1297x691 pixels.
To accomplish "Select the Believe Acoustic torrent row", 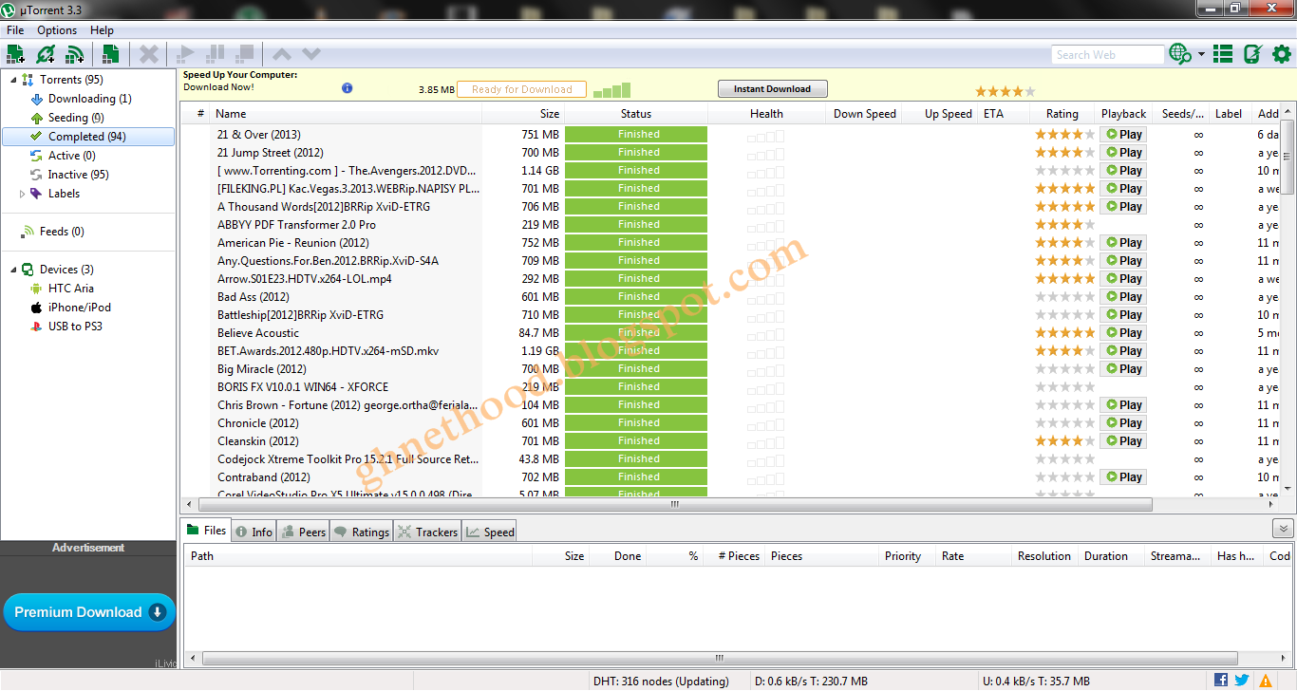I will click(729, 333).
